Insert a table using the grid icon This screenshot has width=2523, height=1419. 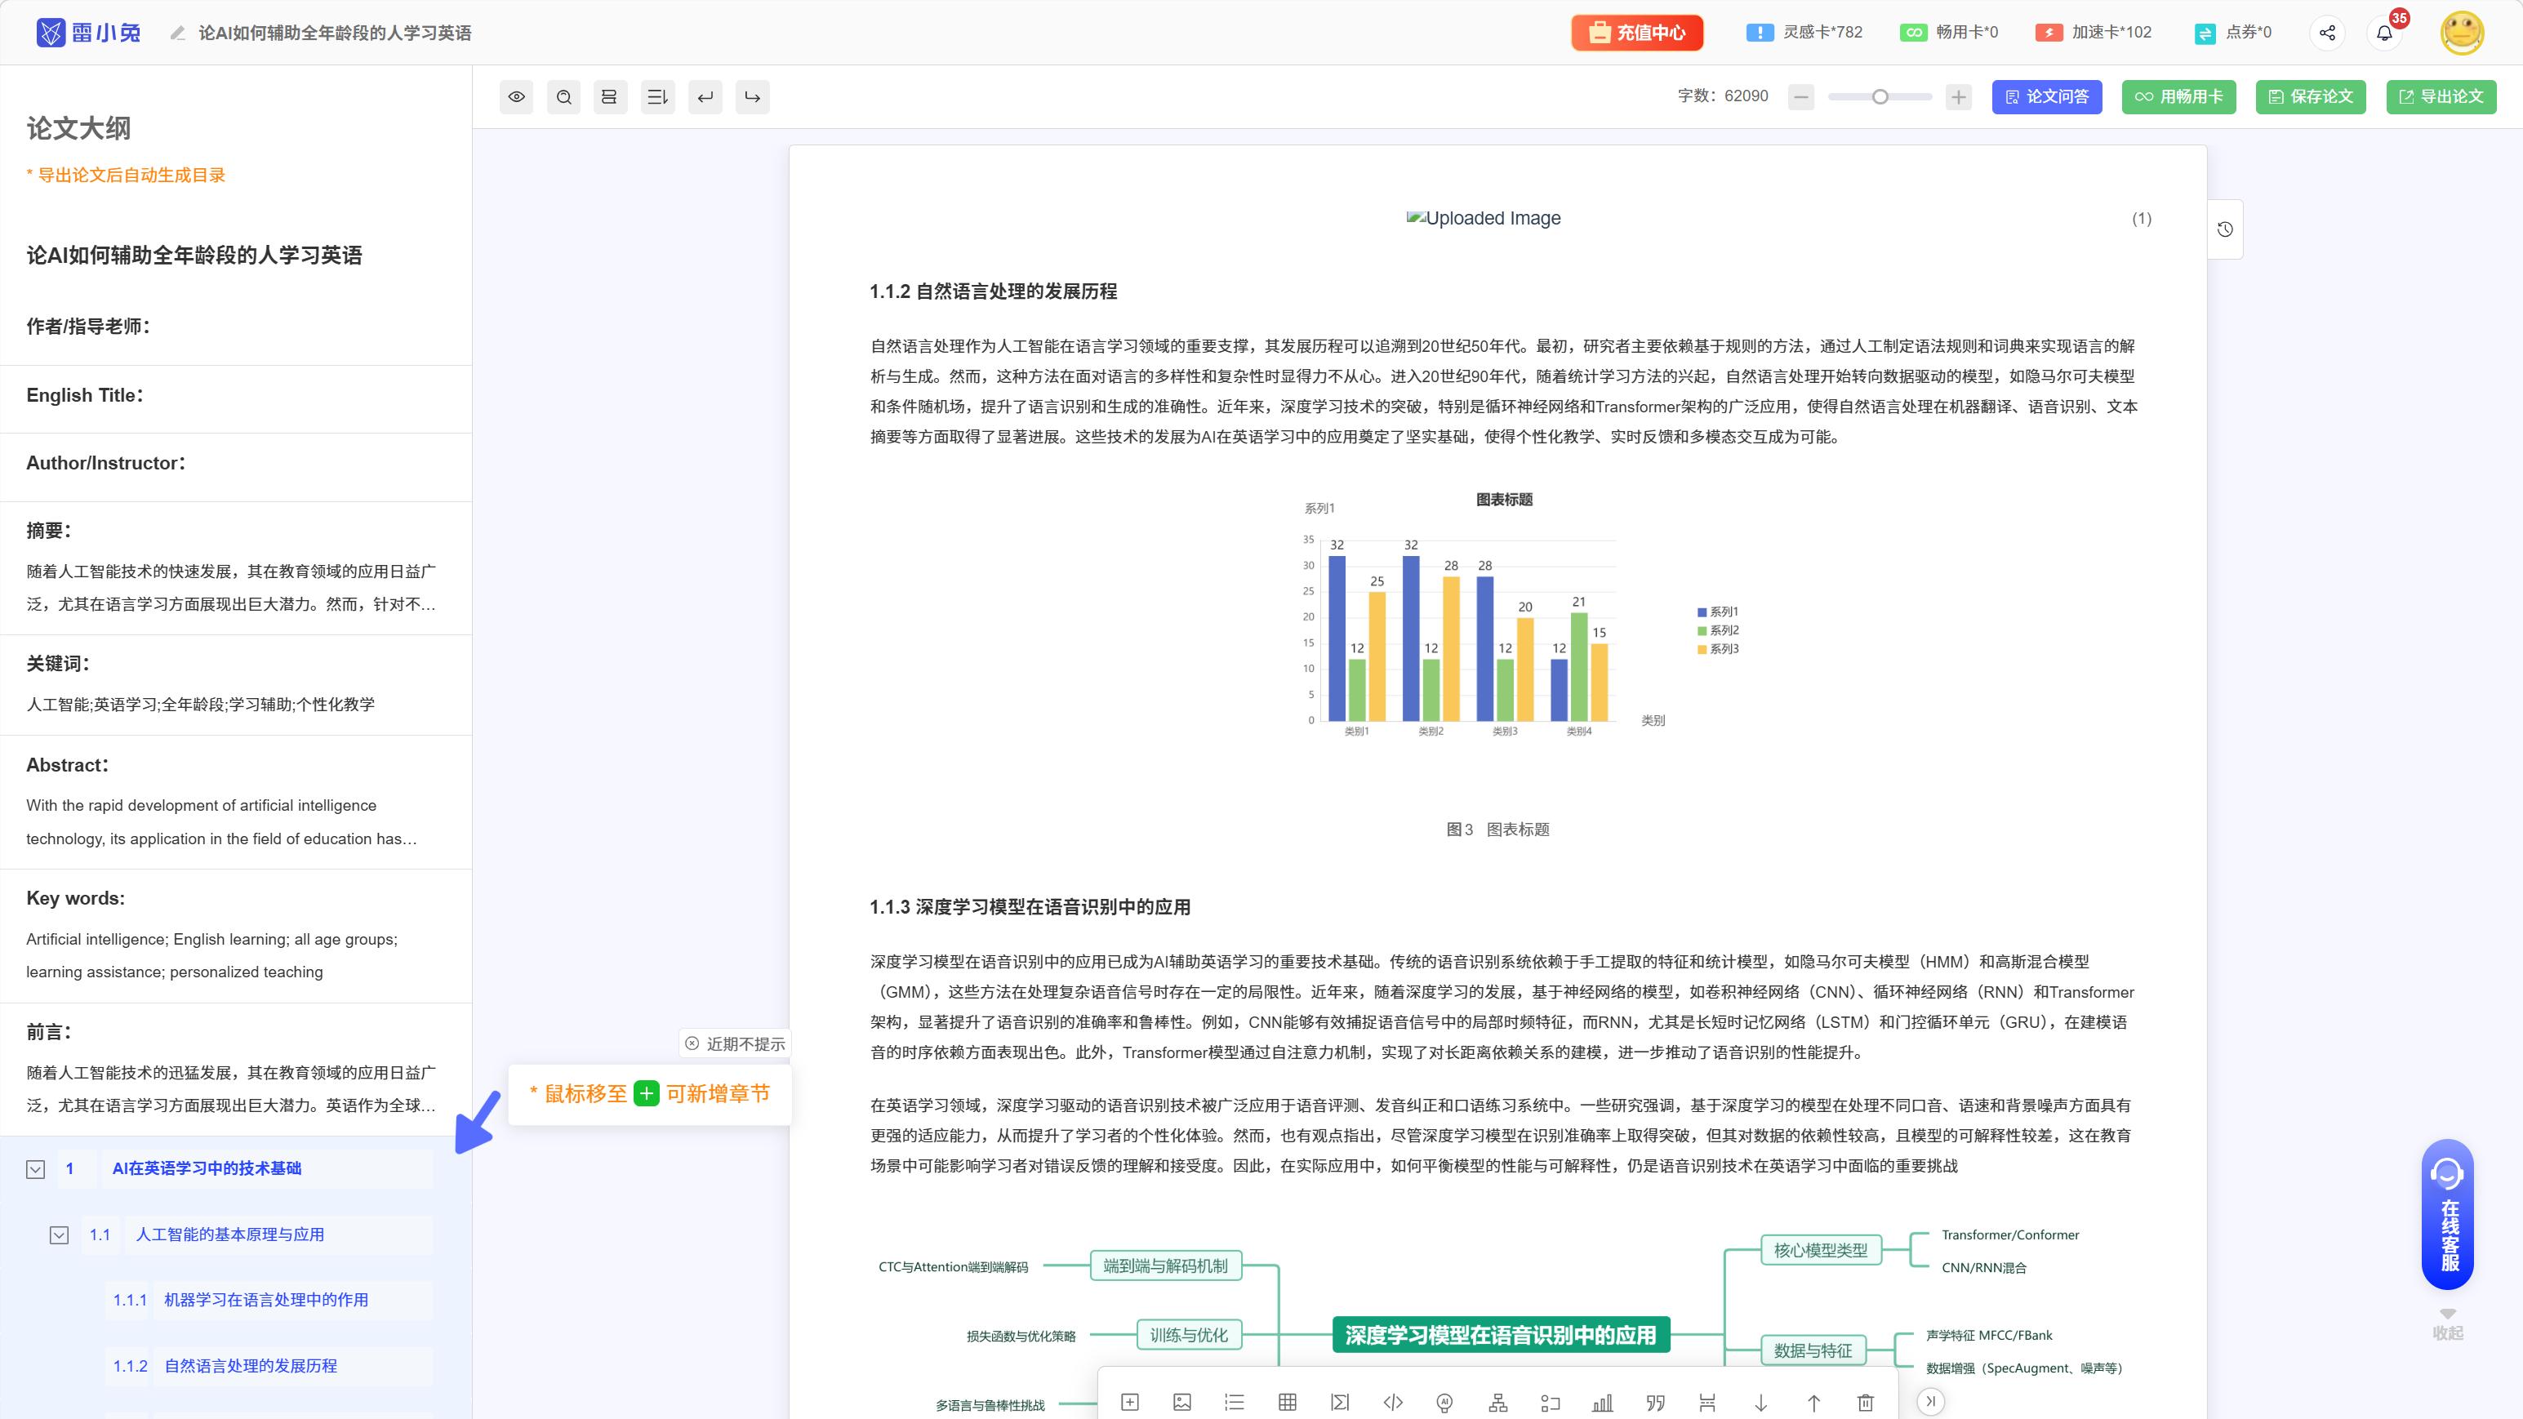tap(1286, 1403)
